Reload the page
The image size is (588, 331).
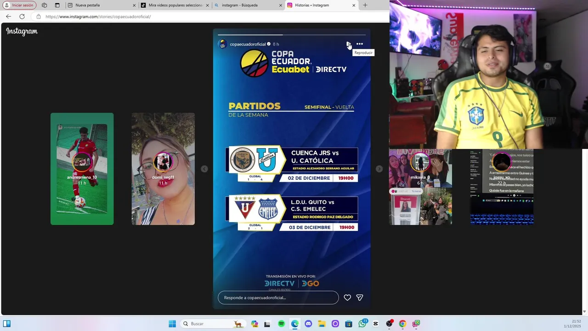click(22, 17)
